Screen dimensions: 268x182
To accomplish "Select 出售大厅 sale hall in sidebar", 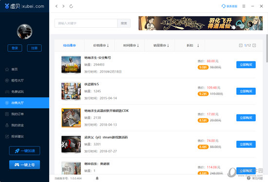I will point(24,103).
